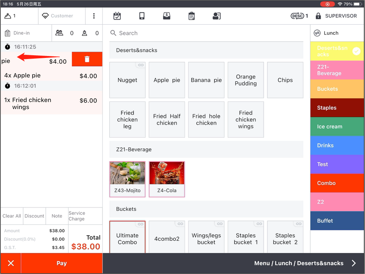This screenshot has height=274, width=365.
Task: Choose Staples bucket 2
Action: click(285, 237)
